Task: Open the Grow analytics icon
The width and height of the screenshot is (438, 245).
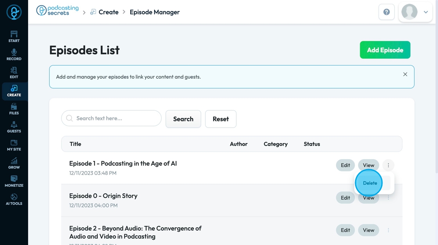Action: (14, 163)
